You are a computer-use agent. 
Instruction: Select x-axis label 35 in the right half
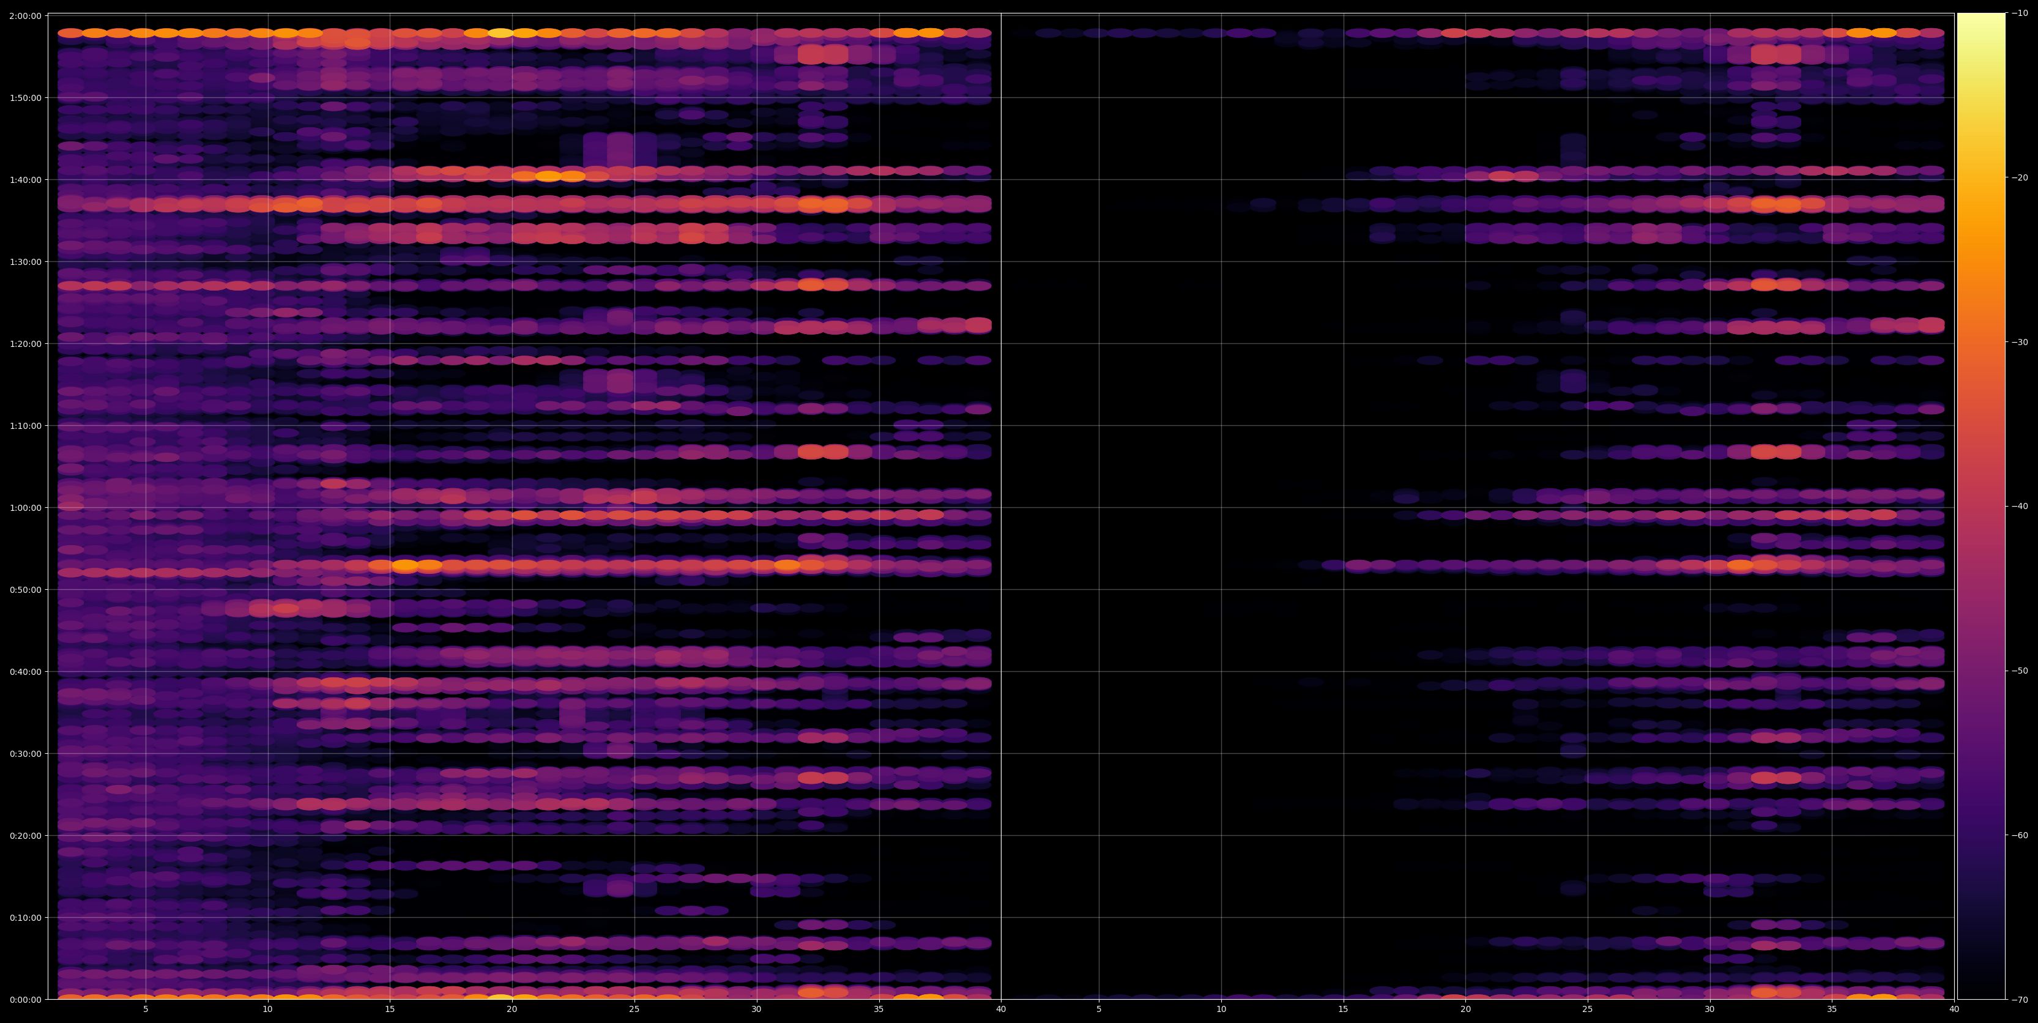coord(1832,1010)
